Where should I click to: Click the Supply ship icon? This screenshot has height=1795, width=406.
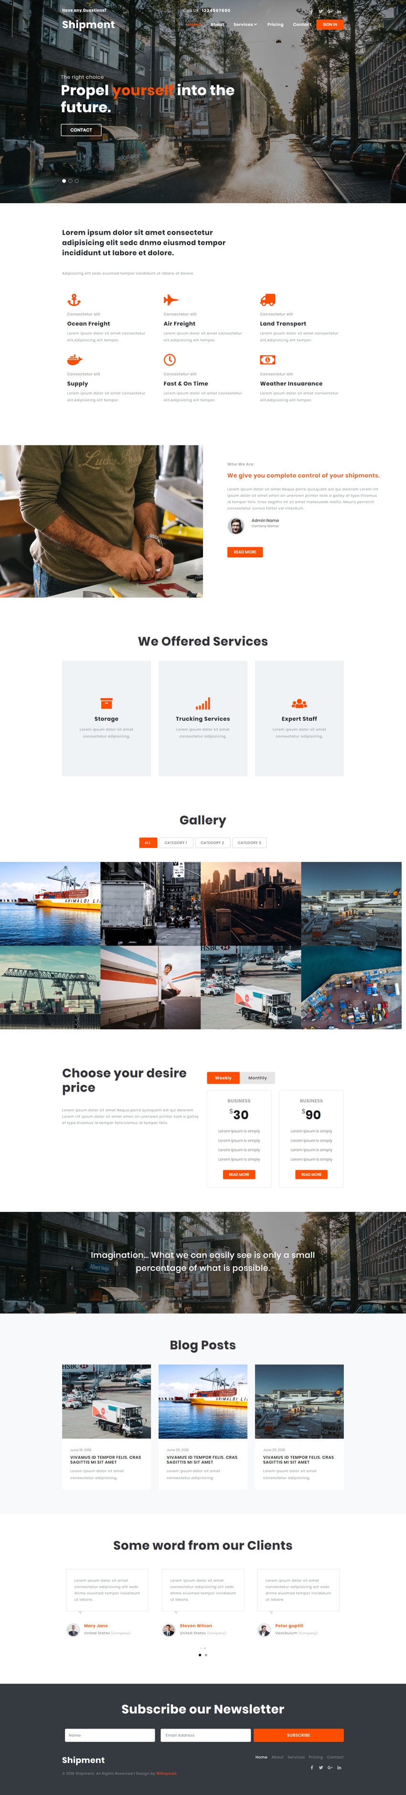coord(75,360)
